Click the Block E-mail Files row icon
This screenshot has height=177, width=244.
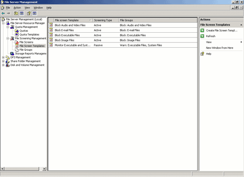tap(51, 30)
